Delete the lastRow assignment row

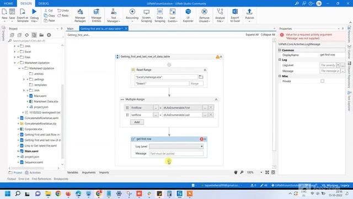[211, 115]
